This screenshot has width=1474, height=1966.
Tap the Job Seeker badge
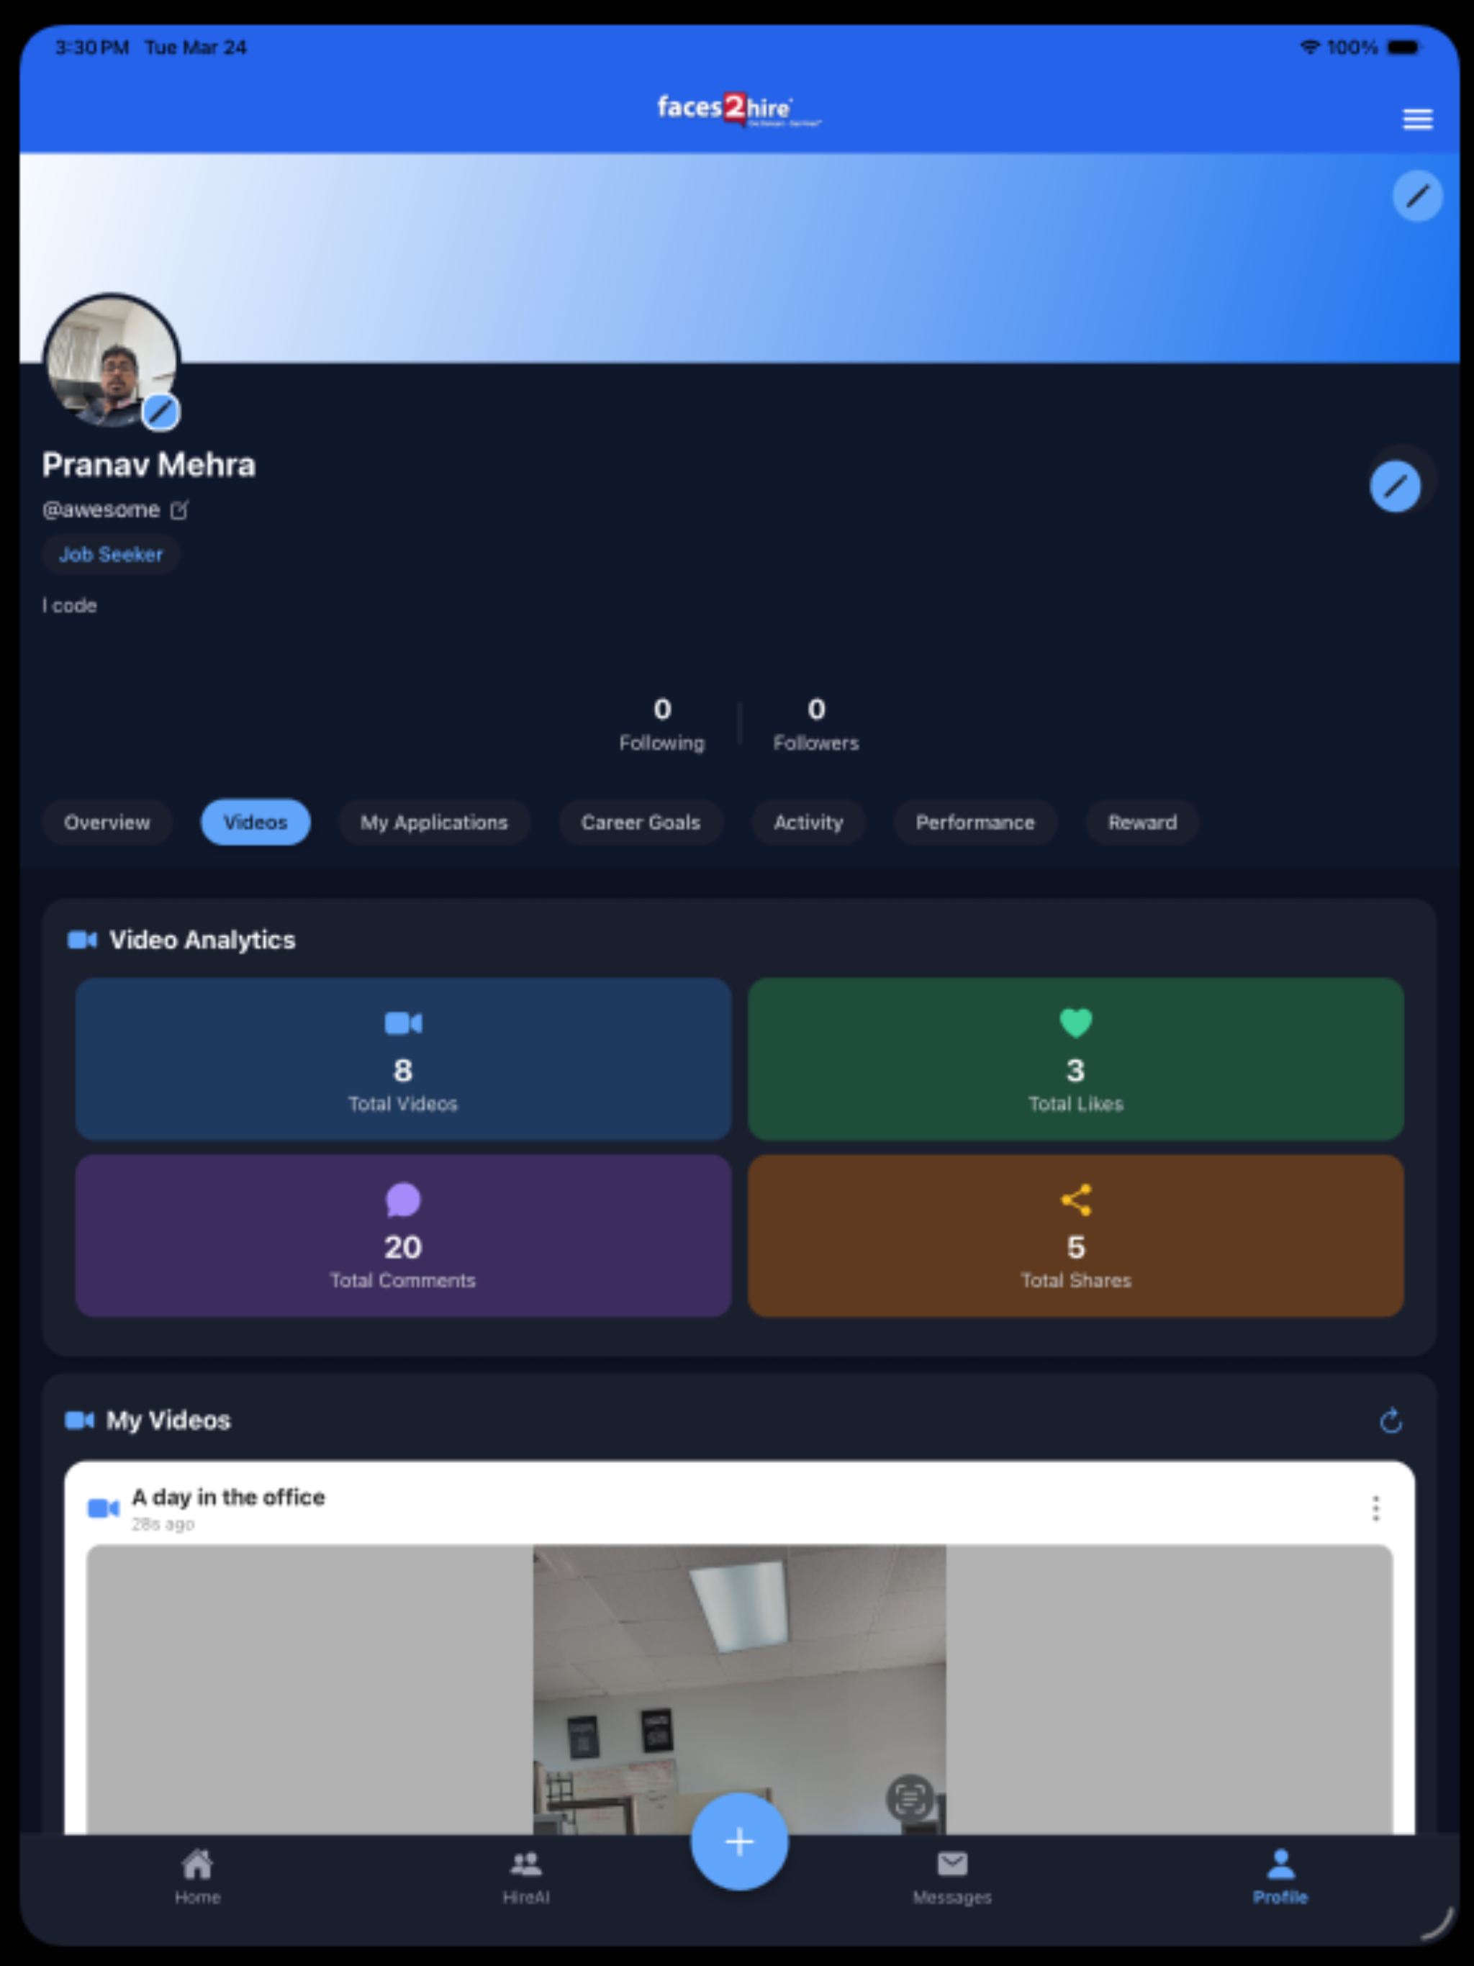(x=110, y=555)
